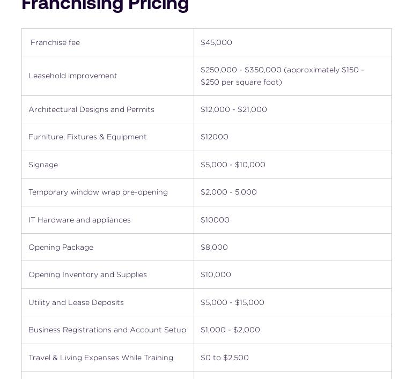
Task: Click the Signage row label
Action: point(43,165)
